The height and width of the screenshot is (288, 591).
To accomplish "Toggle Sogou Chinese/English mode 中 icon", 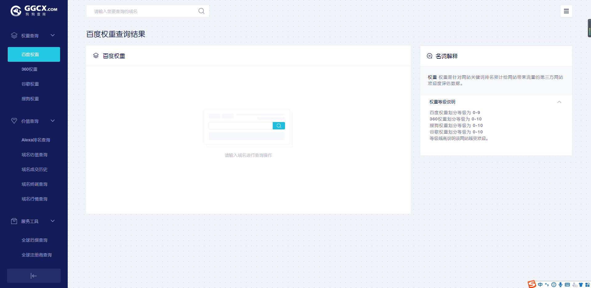I will pos(540,285).
